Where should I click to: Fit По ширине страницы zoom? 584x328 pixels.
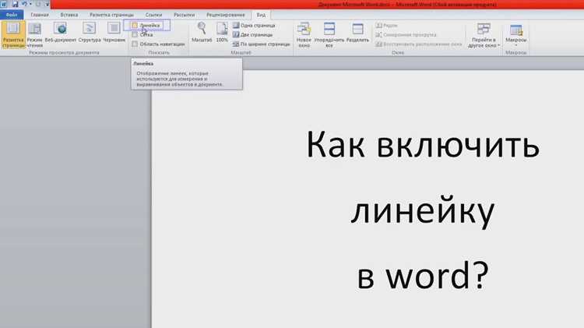tap(261, 44)
